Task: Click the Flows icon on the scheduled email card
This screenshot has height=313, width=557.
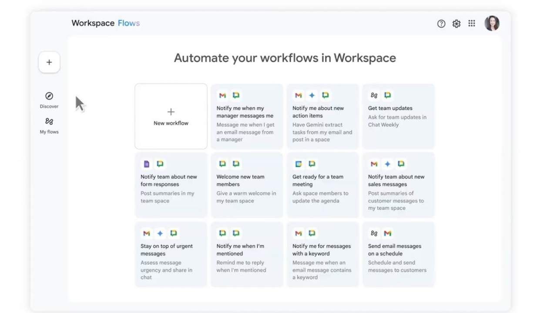Action: pos(373,233)
